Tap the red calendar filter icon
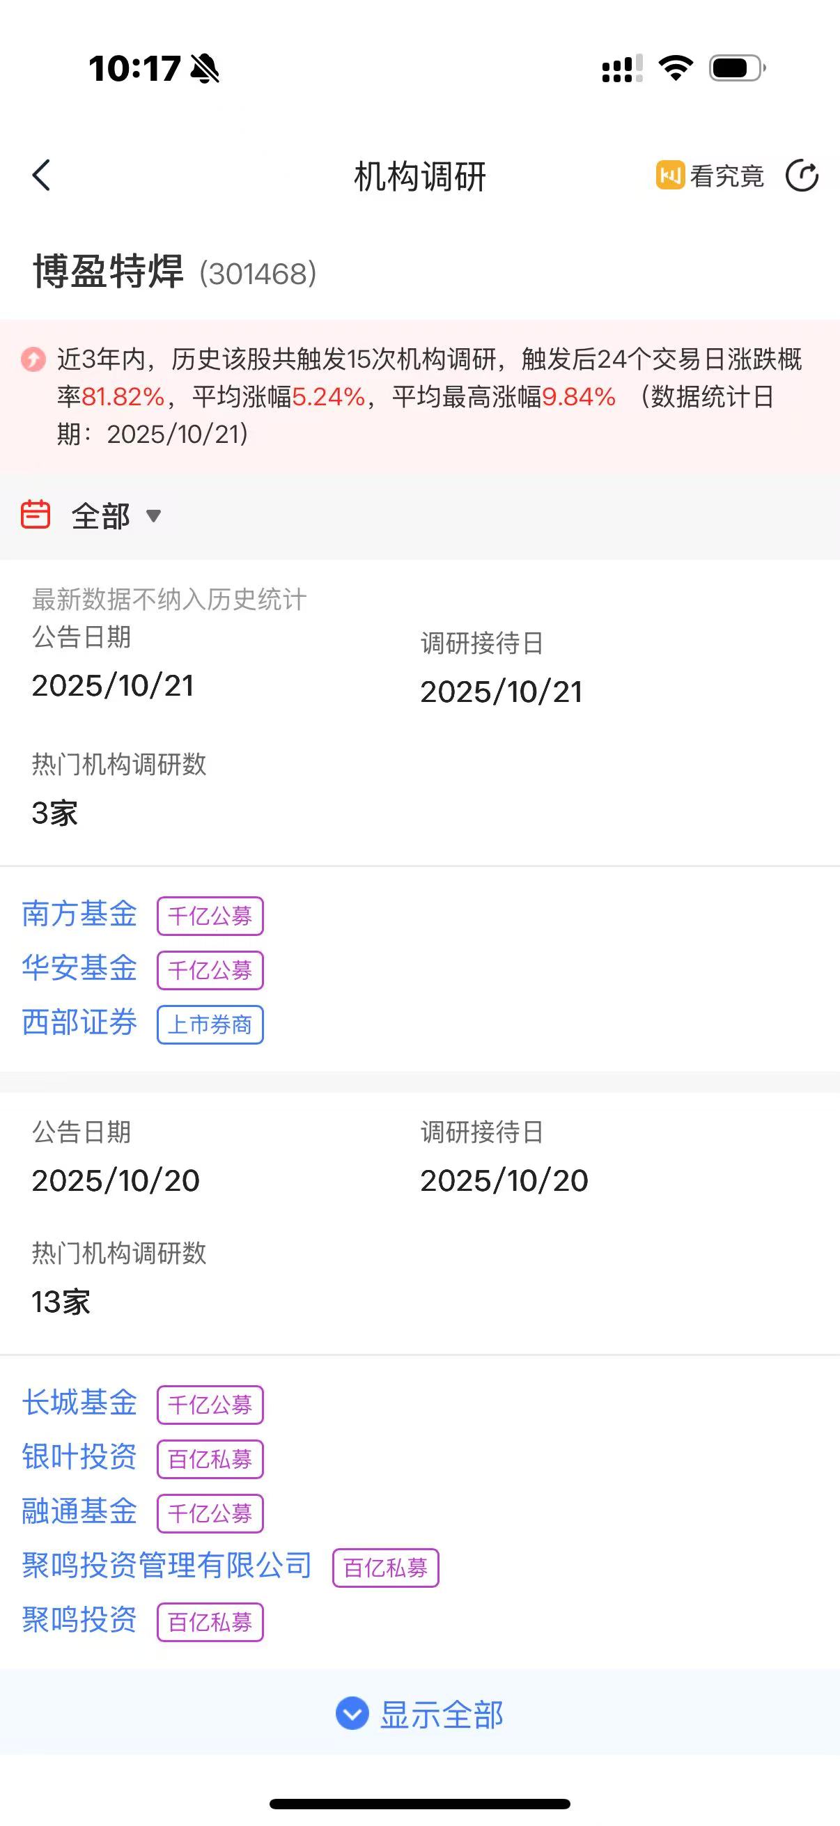840x1826 pixels. click(x=36, y=515)
